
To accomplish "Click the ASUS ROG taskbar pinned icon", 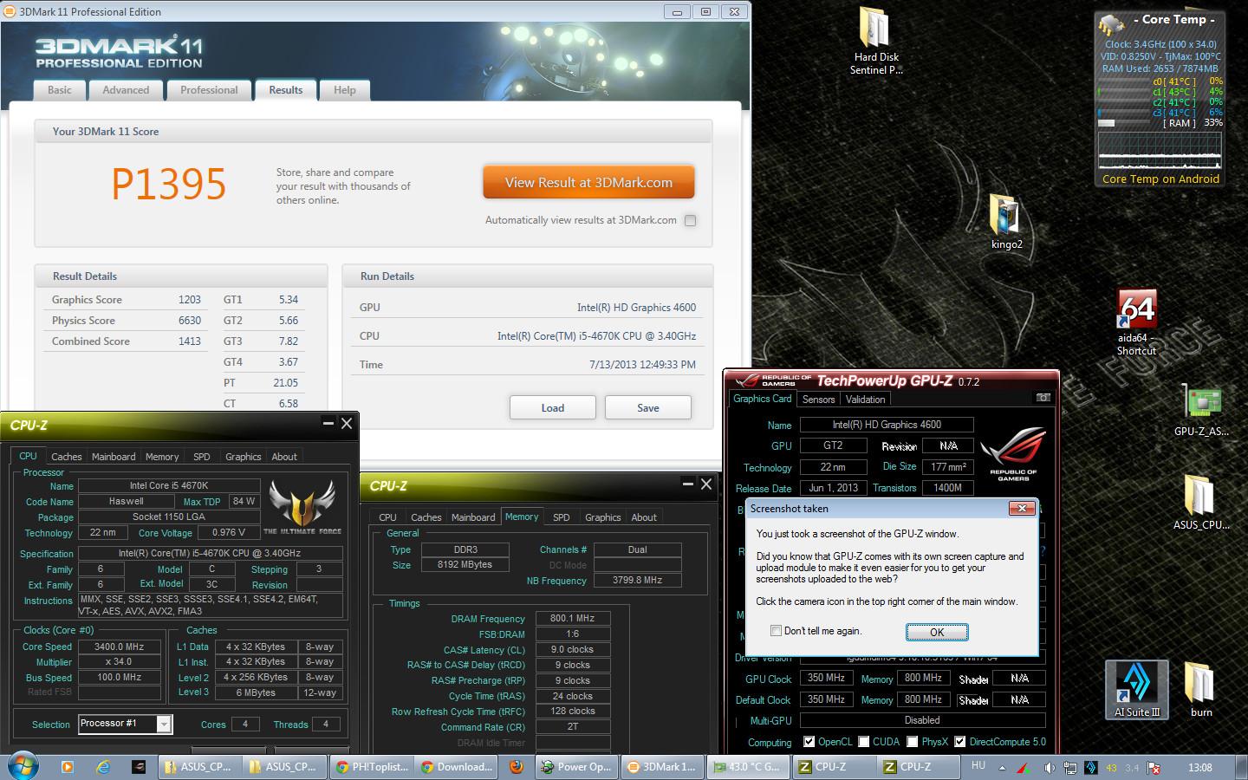I will click(x=139, y=766).
